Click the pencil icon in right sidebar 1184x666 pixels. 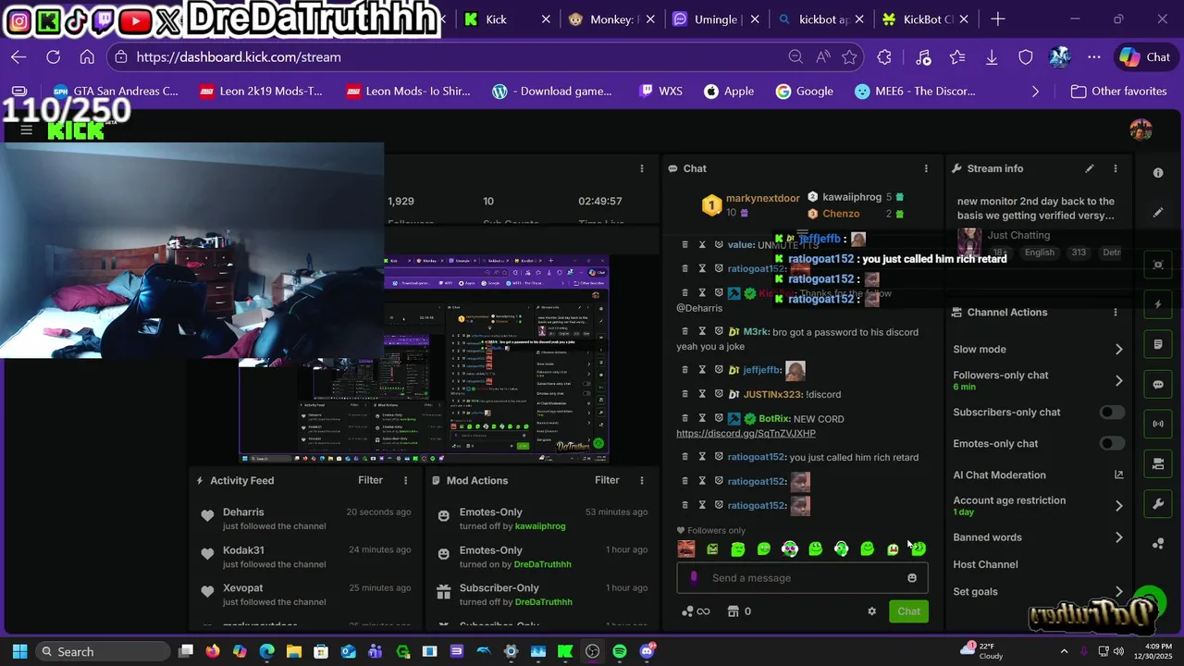coord(1158,213)
